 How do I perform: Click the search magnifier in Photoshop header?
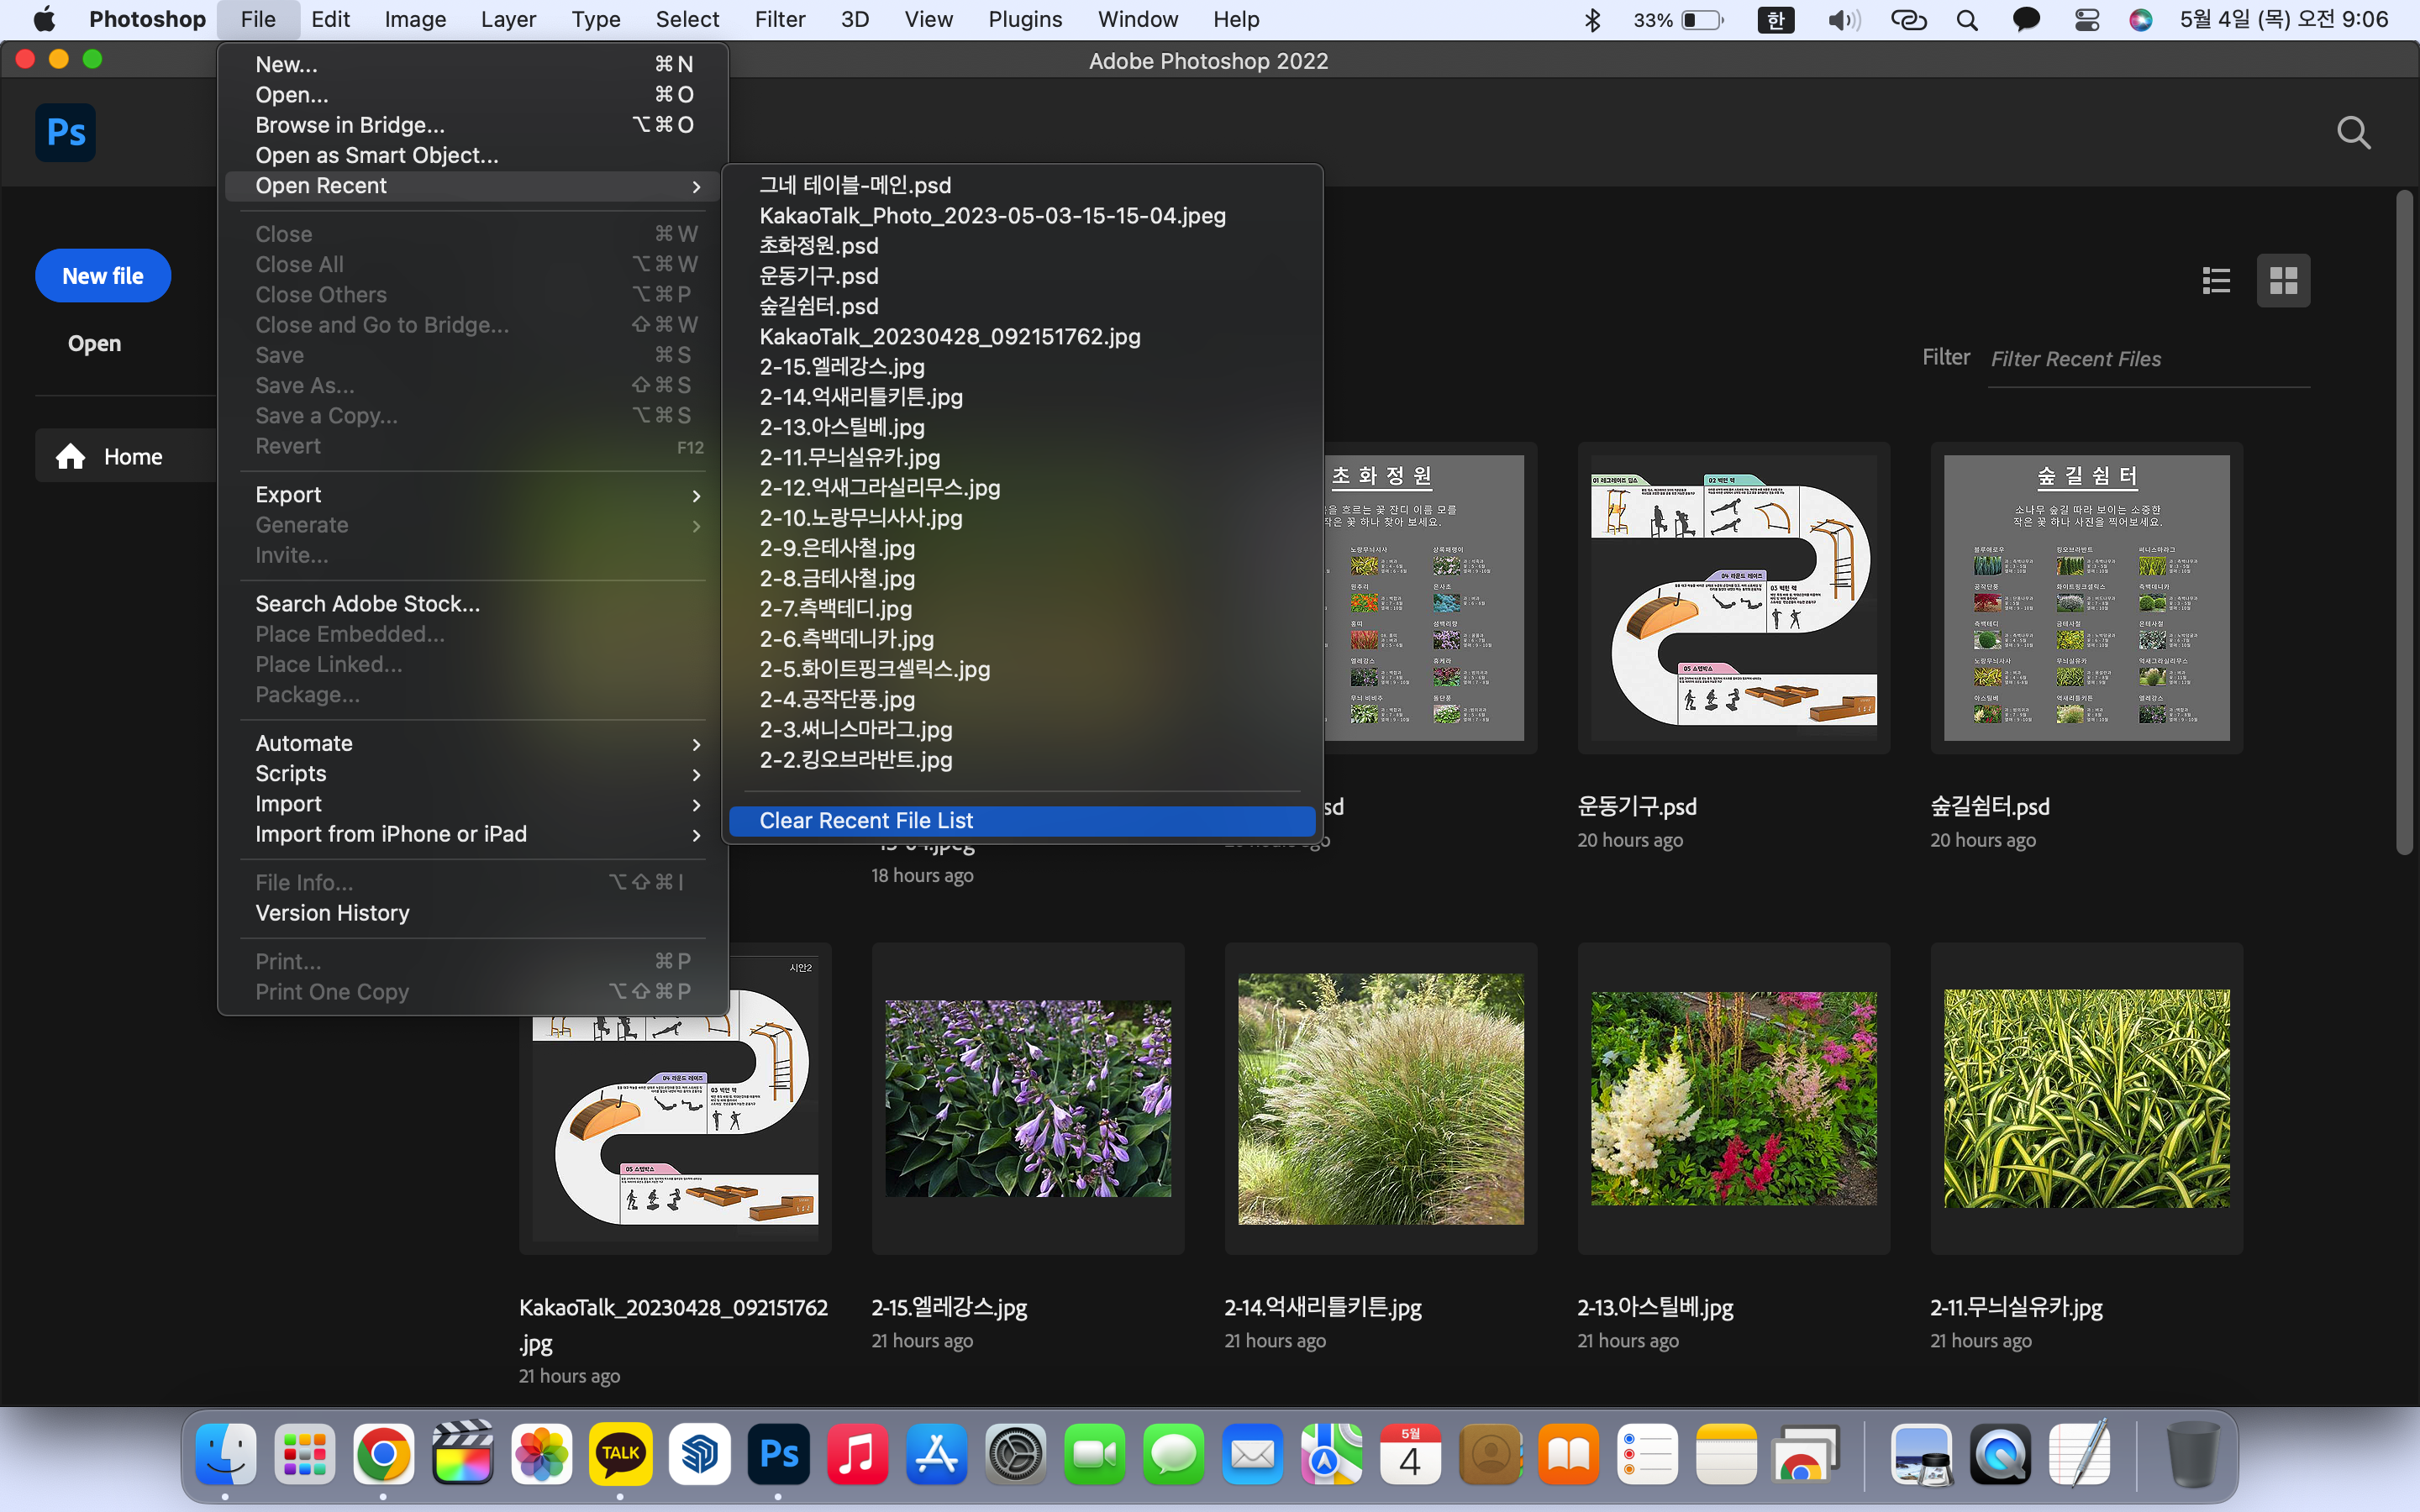tap(2353, 132)
